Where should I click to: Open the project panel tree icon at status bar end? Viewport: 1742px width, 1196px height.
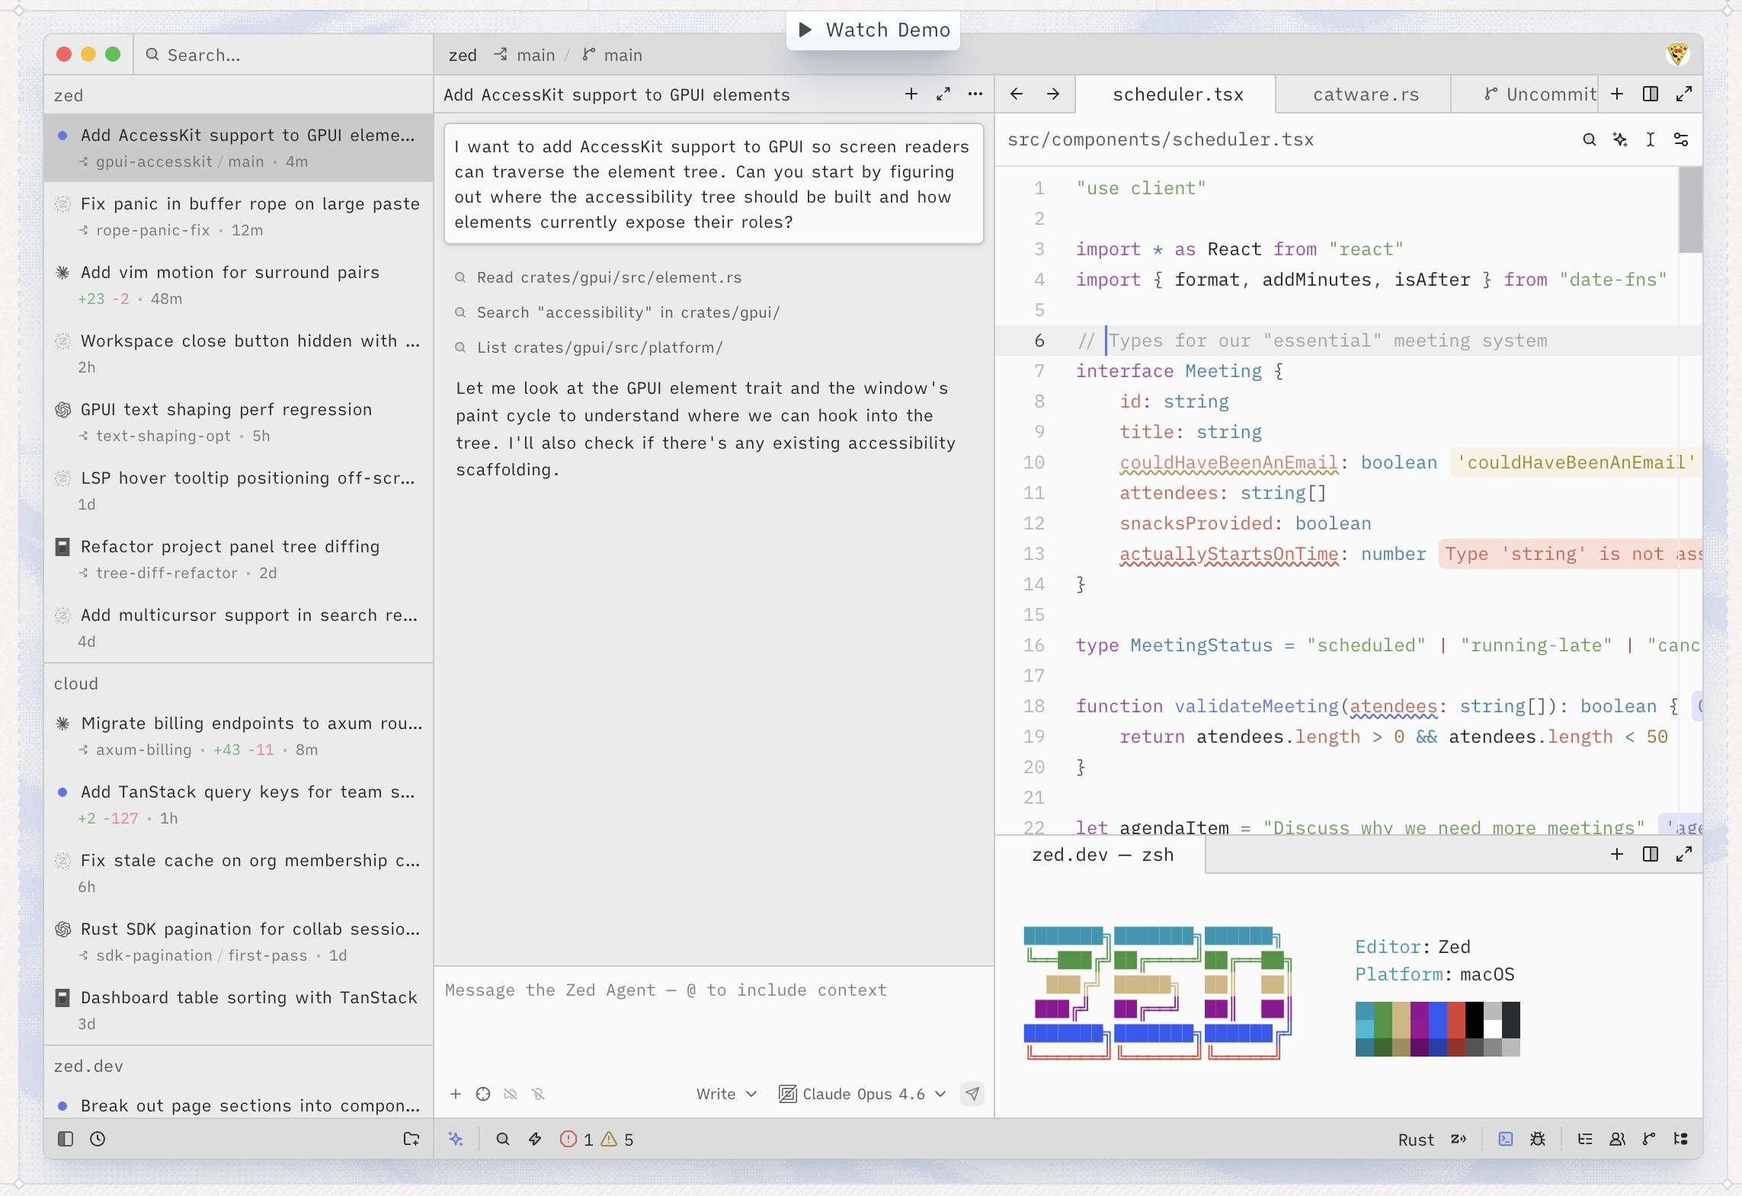(1681, 1139)
